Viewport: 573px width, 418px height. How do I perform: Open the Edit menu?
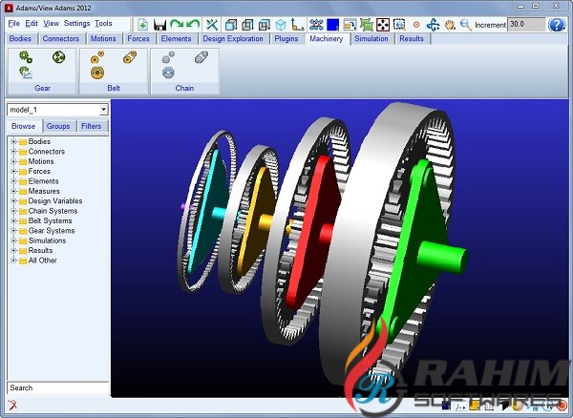32,23
